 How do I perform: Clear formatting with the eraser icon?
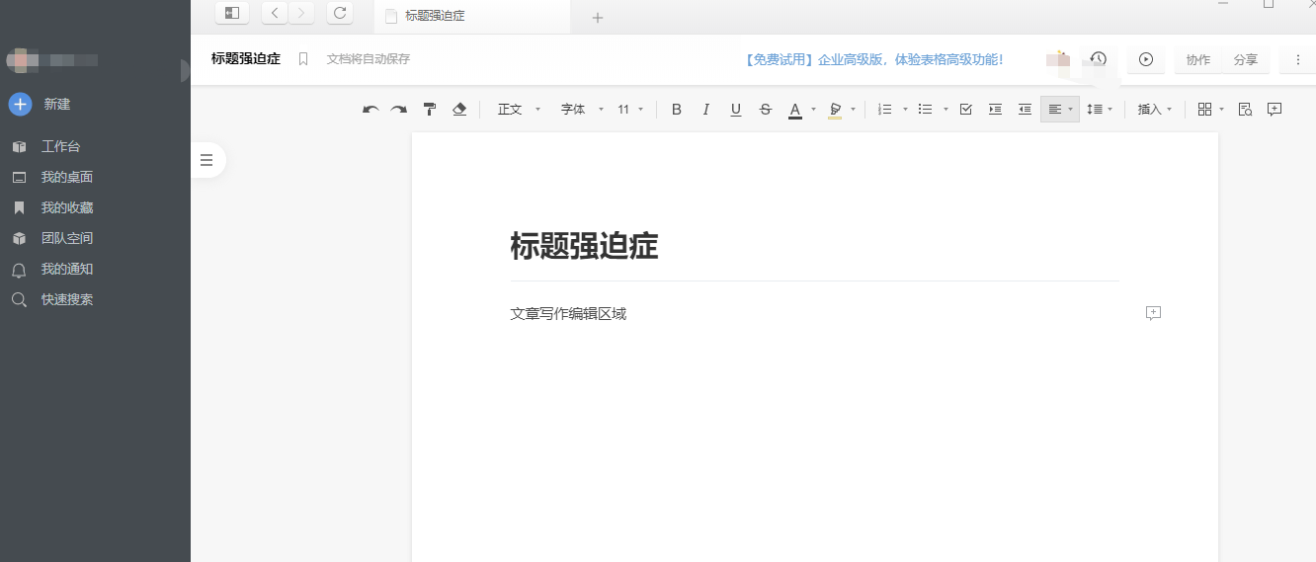pyautogui.click(x=459, y=110)
